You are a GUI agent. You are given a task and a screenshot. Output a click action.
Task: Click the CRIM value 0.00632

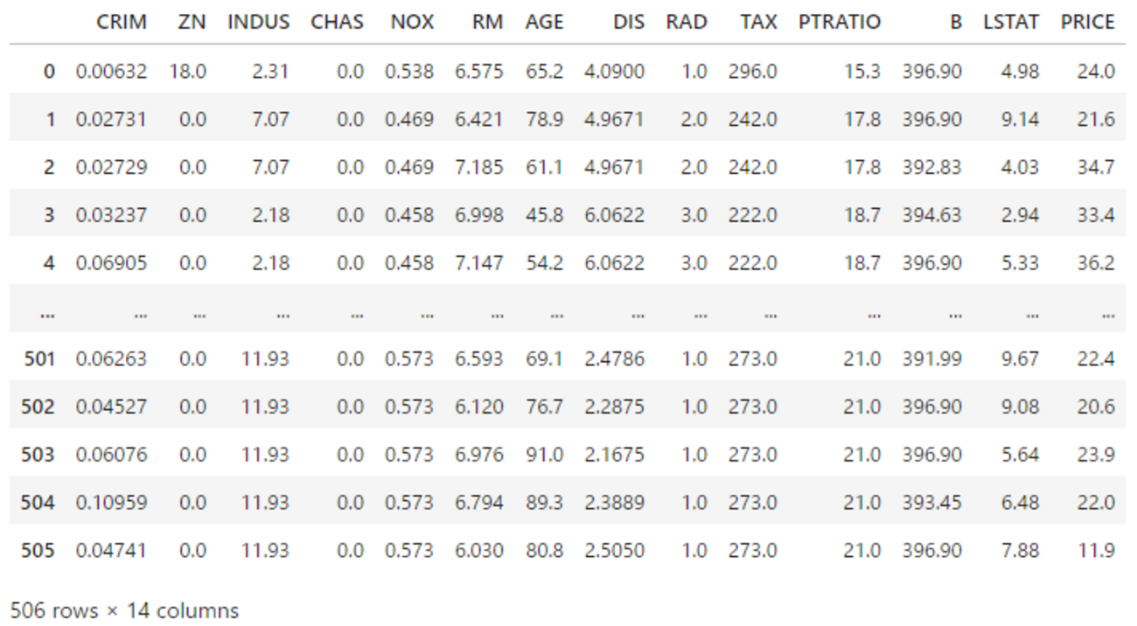pyautogui.click(x=111, y=72)
